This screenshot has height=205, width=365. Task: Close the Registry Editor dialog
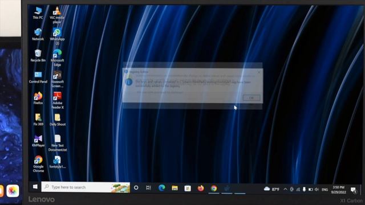tap(259, 72)
